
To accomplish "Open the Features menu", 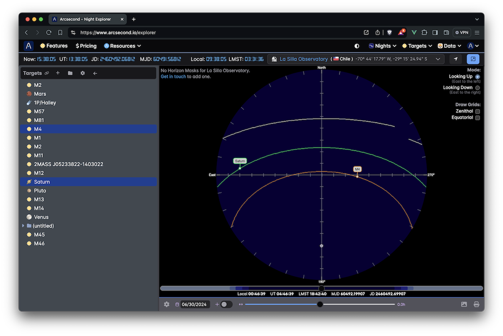I will 54,46.
